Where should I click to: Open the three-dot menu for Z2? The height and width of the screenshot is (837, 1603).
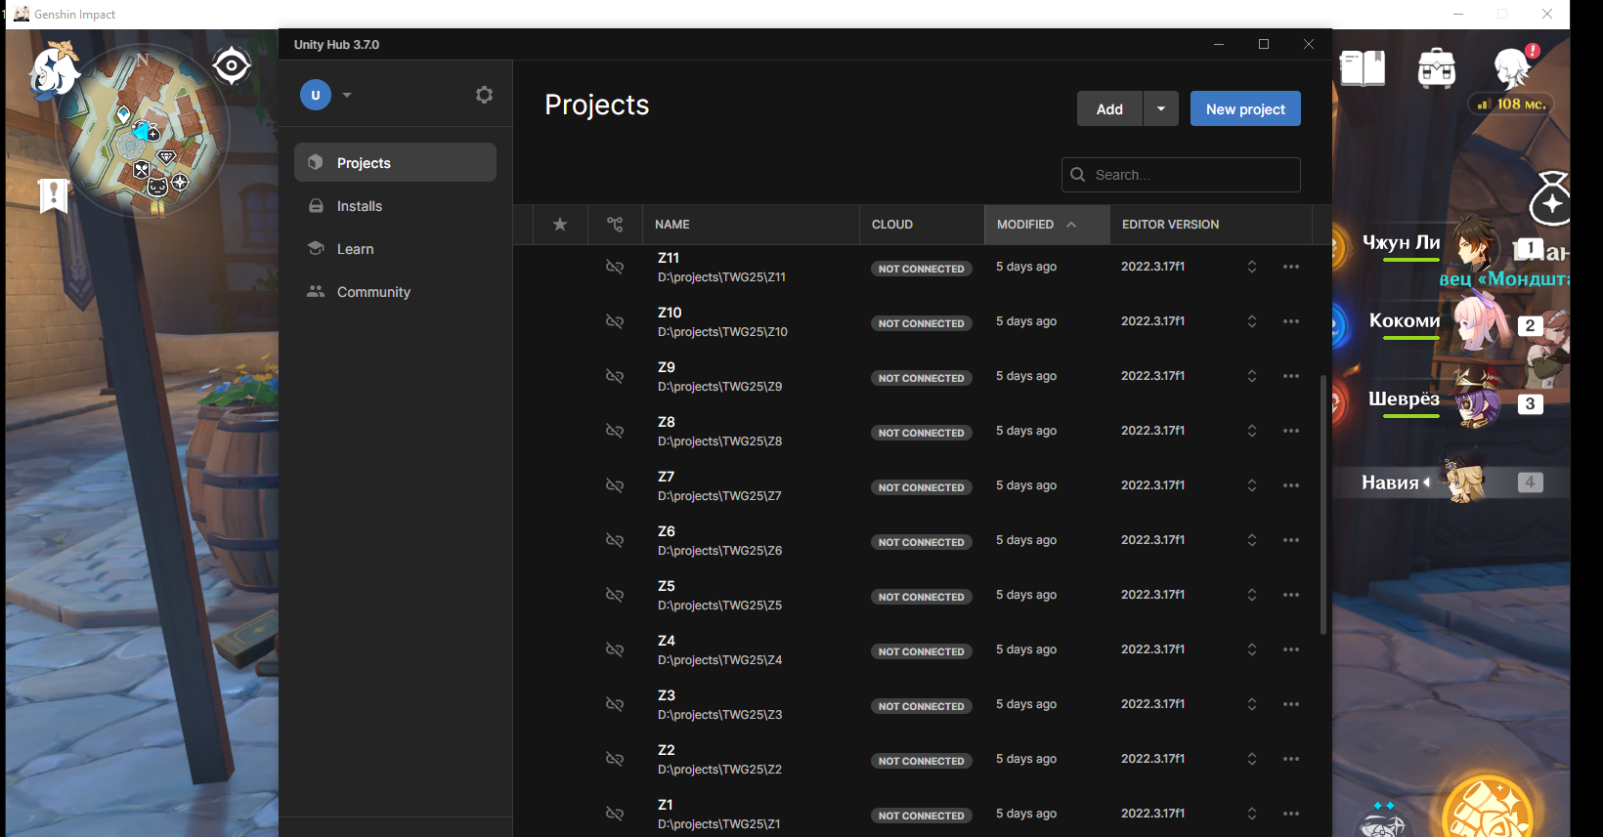[1291, 759]
